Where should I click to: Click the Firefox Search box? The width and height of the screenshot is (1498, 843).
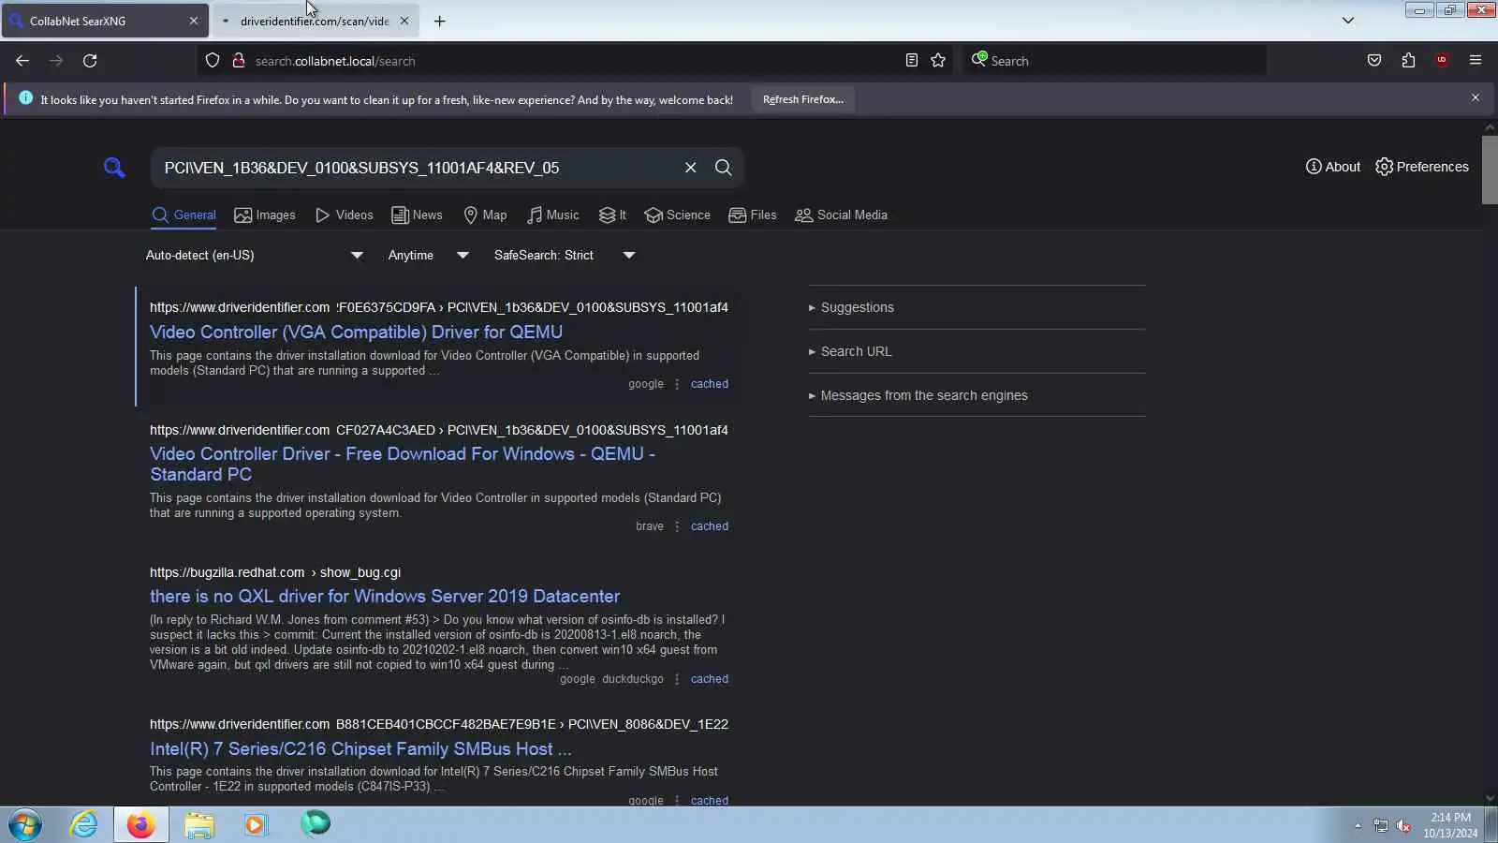tap(1114, 61)
